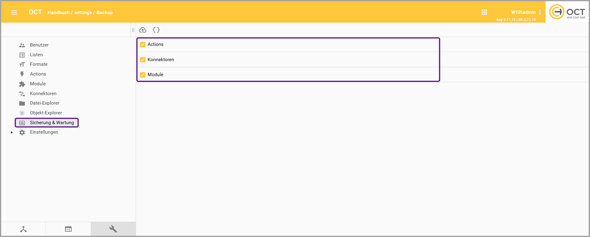Click the OCT one cool tool logo
590x237 pixels.
click(567, 12)
